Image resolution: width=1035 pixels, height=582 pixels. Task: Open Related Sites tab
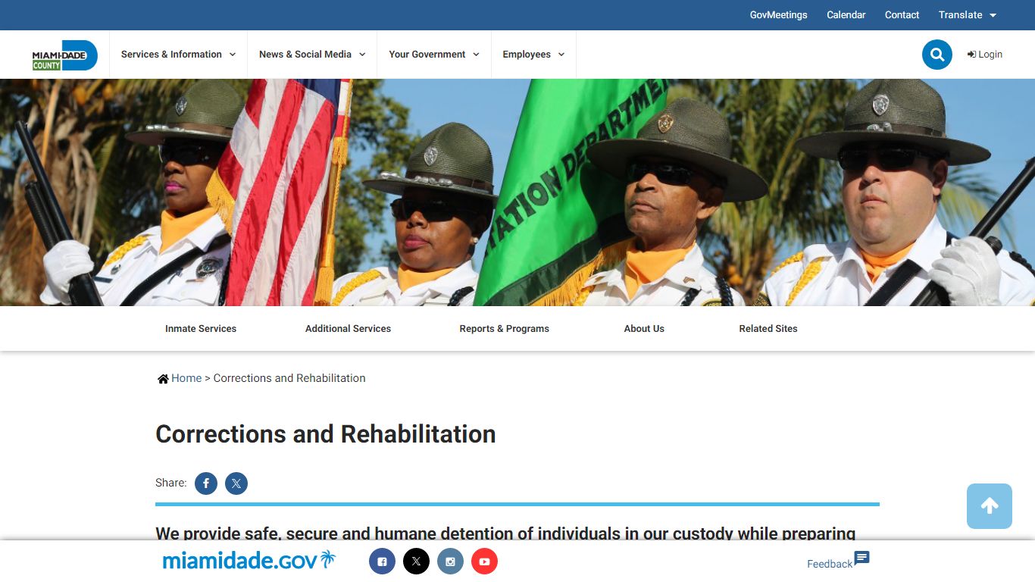[768, 329]
